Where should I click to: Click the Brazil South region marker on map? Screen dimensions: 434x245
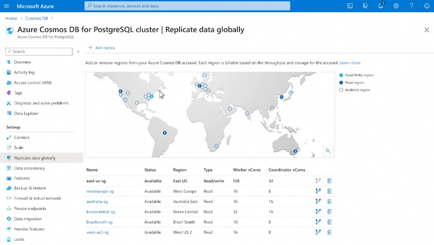pos(165,133)
